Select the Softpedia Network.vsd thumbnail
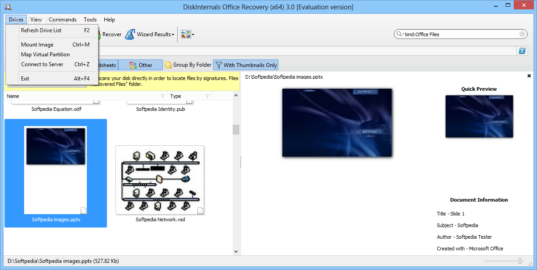 pos(160,180)
